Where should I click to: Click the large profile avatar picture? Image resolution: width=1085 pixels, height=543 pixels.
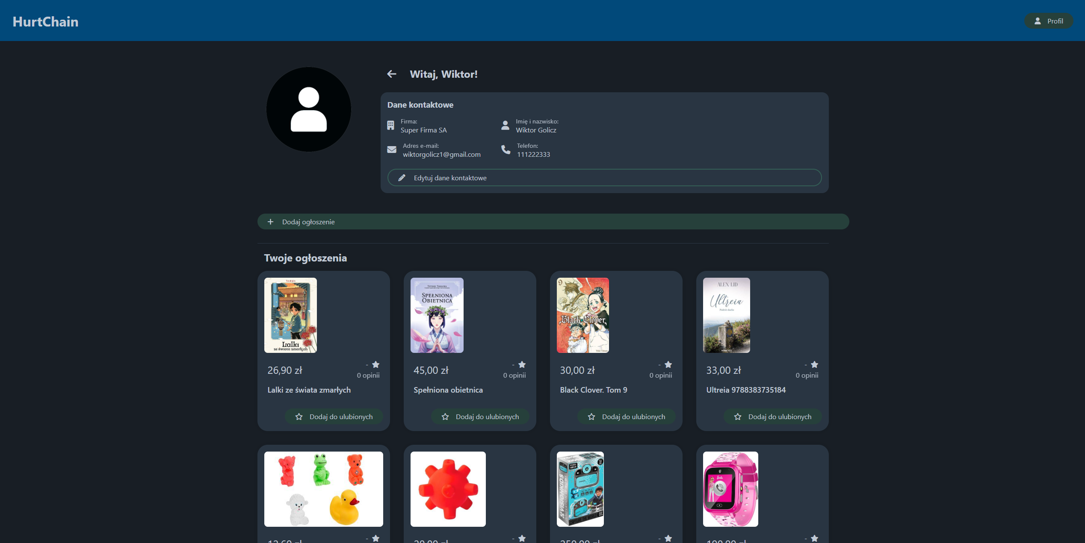(309, 109)
